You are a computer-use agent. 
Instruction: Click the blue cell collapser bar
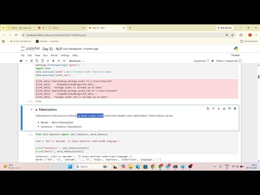tap(22, 118)
